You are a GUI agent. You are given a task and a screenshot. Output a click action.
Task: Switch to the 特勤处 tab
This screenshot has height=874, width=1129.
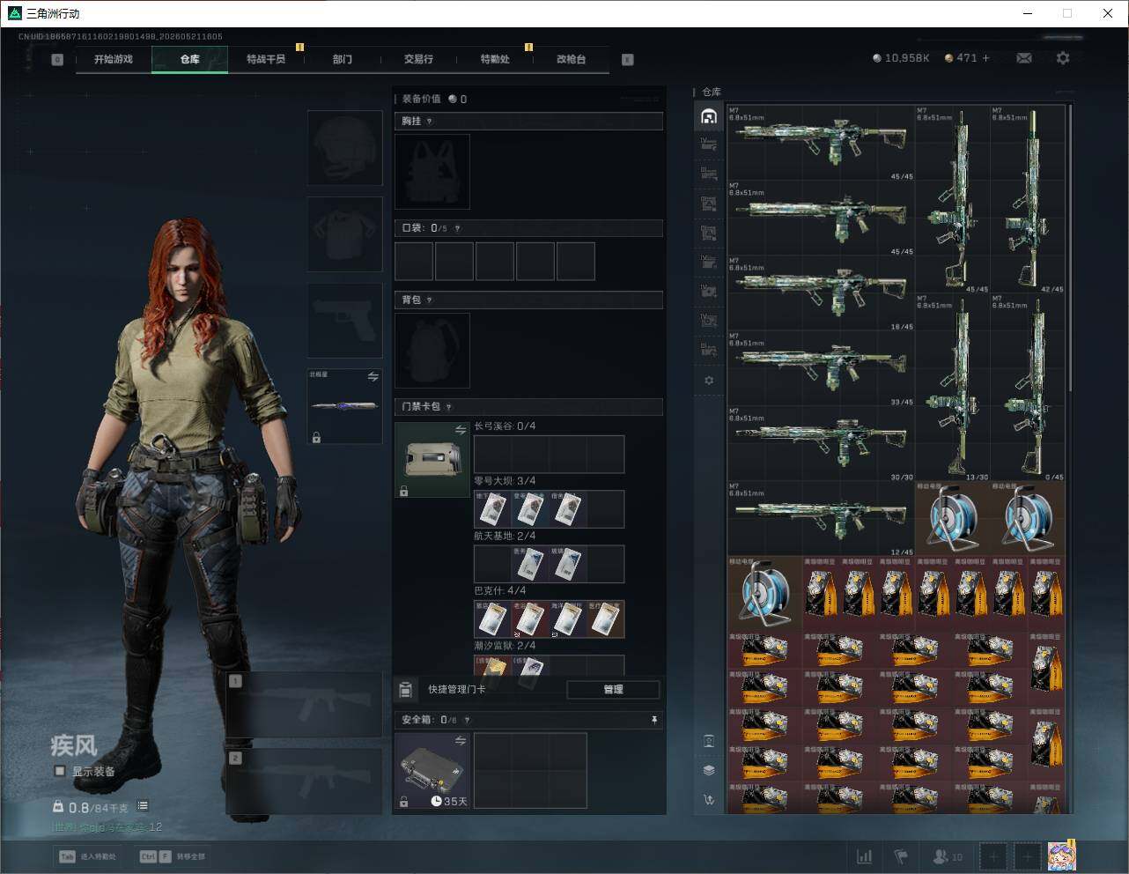(495, 59)
